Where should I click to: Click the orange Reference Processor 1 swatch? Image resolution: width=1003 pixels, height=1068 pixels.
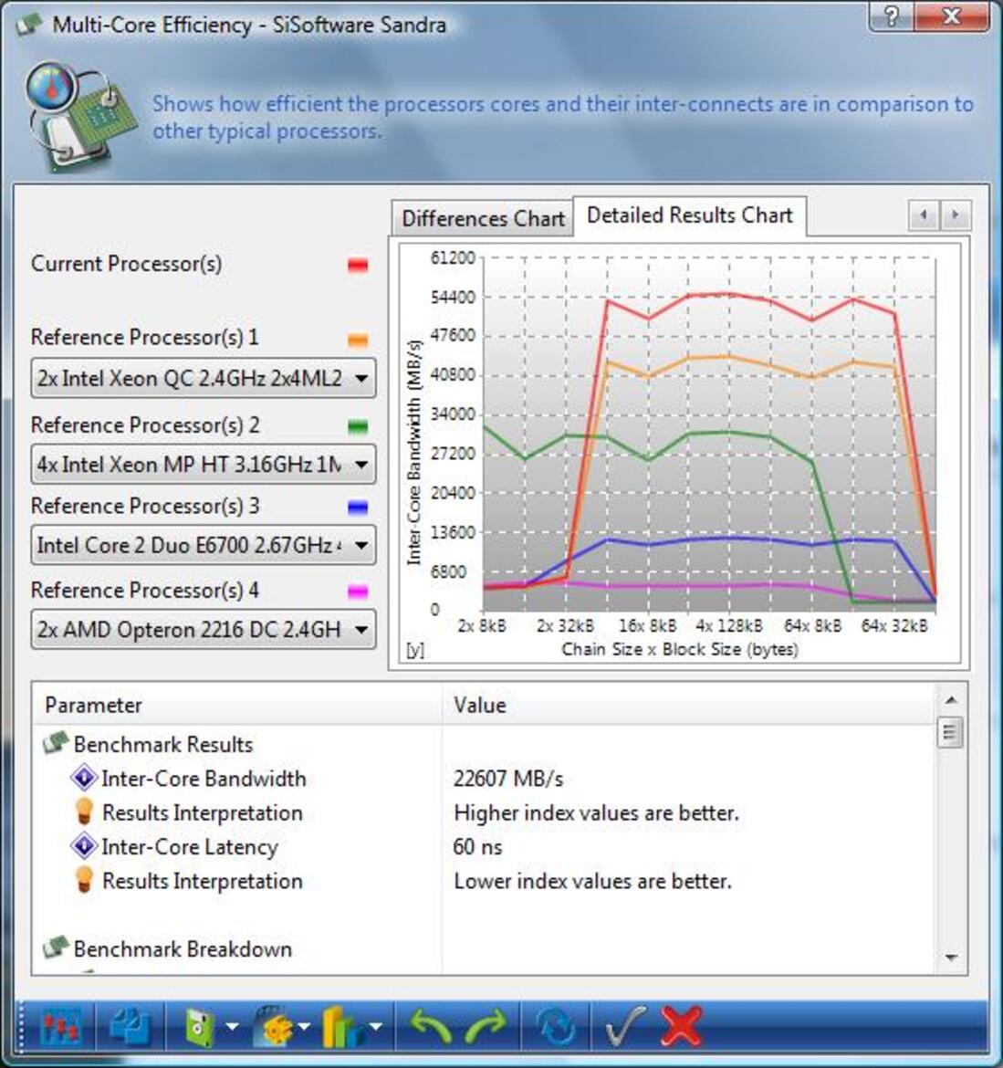click(358, 340)
